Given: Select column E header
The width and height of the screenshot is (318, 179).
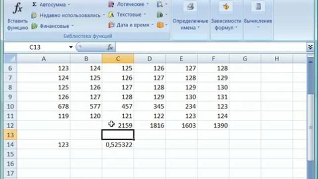Looking at the screenshot, I should pyautogui.click(x=181, y=59).
